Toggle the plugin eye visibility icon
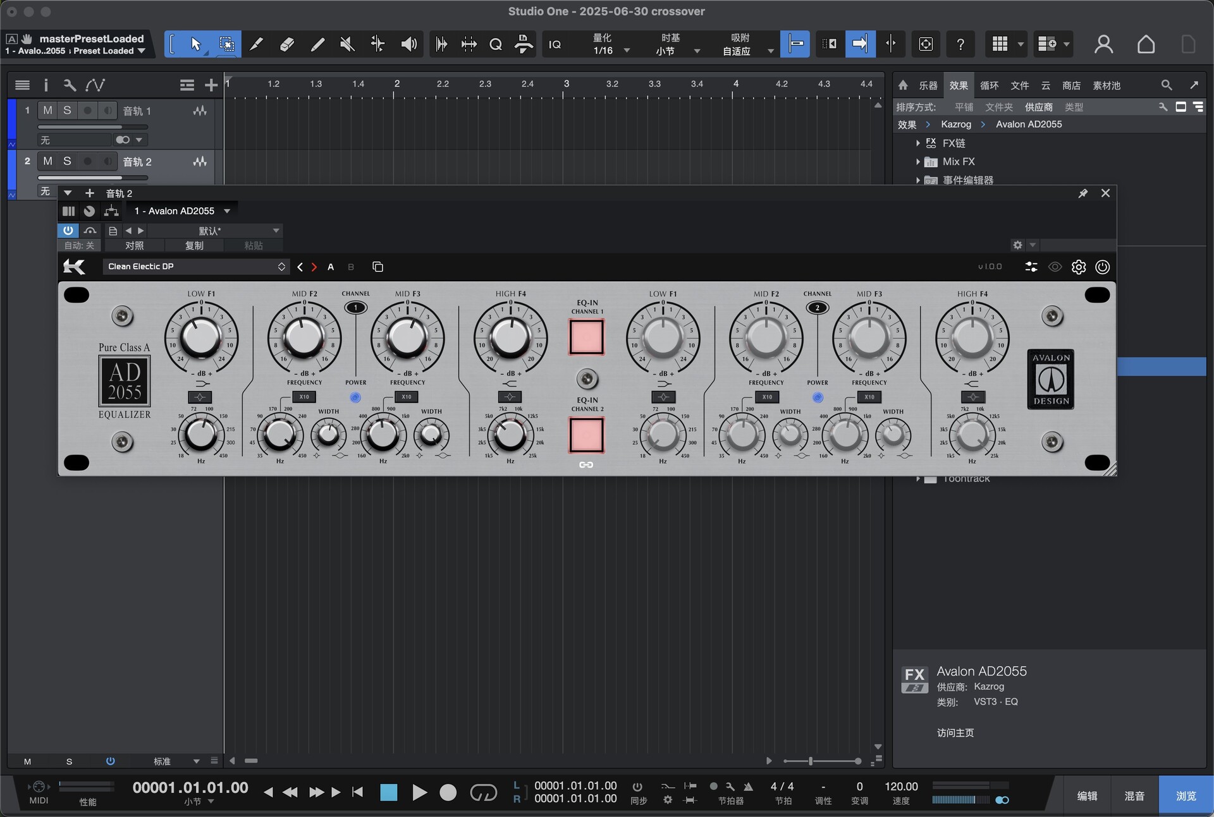 pyautogui.click(x=1055, y=267)
